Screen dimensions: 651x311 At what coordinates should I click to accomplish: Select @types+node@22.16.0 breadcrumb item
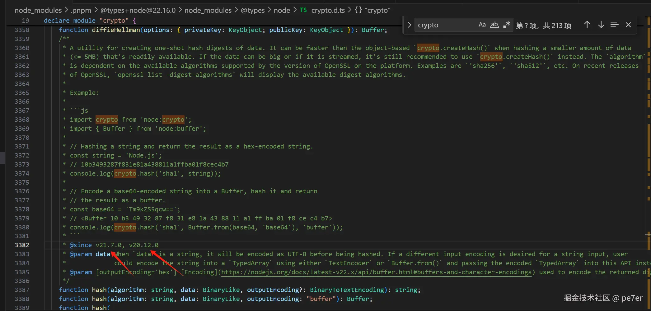[138, 10]
